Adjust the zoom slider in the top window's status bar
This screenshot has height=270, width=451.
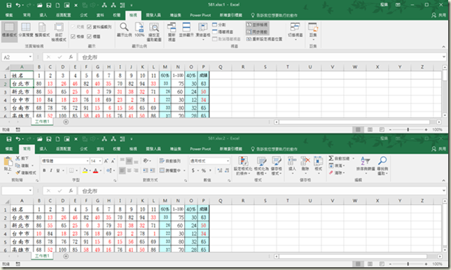[408, 129]
